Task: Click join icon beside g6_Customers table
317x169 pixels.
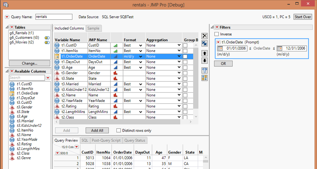Action: [x=47, y=38]
